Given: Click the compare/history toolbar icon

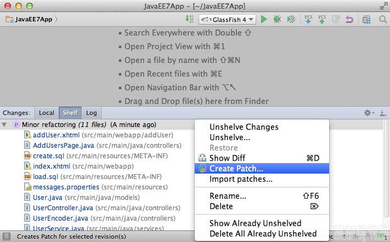Looking at the screenshot, I should (x=336, y=19).
